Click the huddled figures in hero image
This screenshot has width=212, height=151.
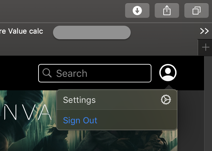(x=122, y=141)
